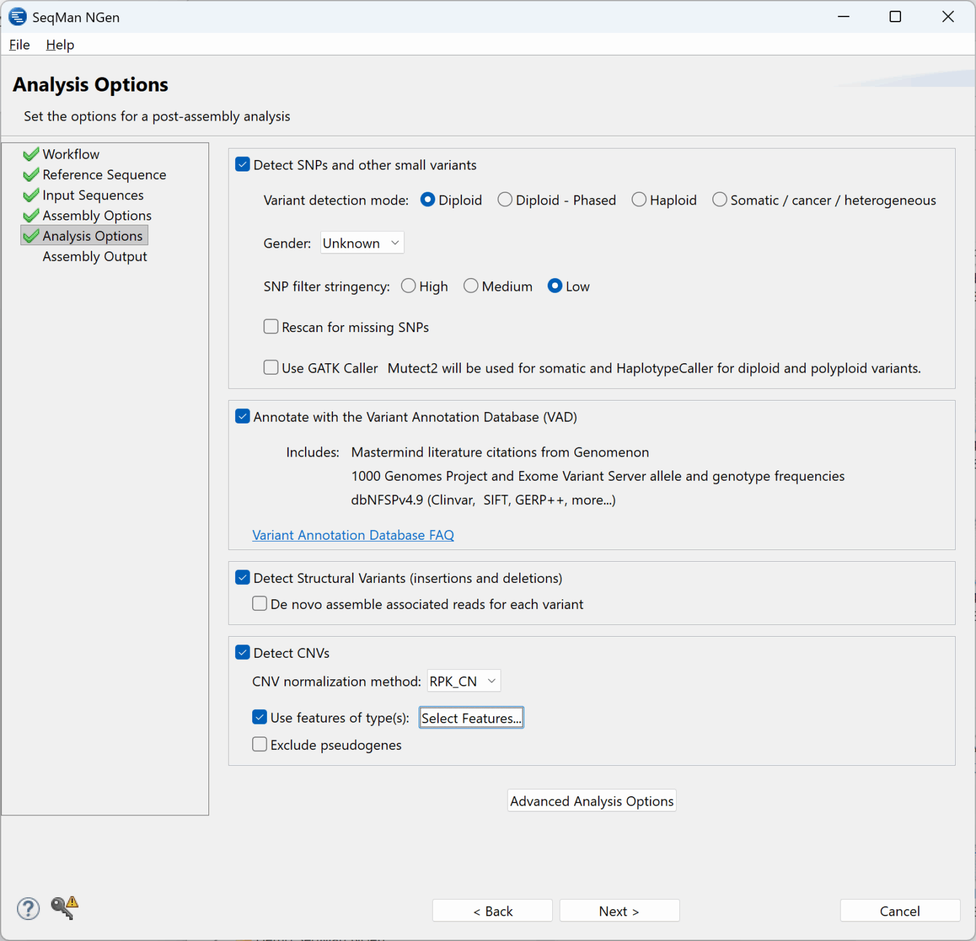The height and width of the screenshot is (941, 976).
Task: Open the Gender dropdown
Action: [362, 243]
